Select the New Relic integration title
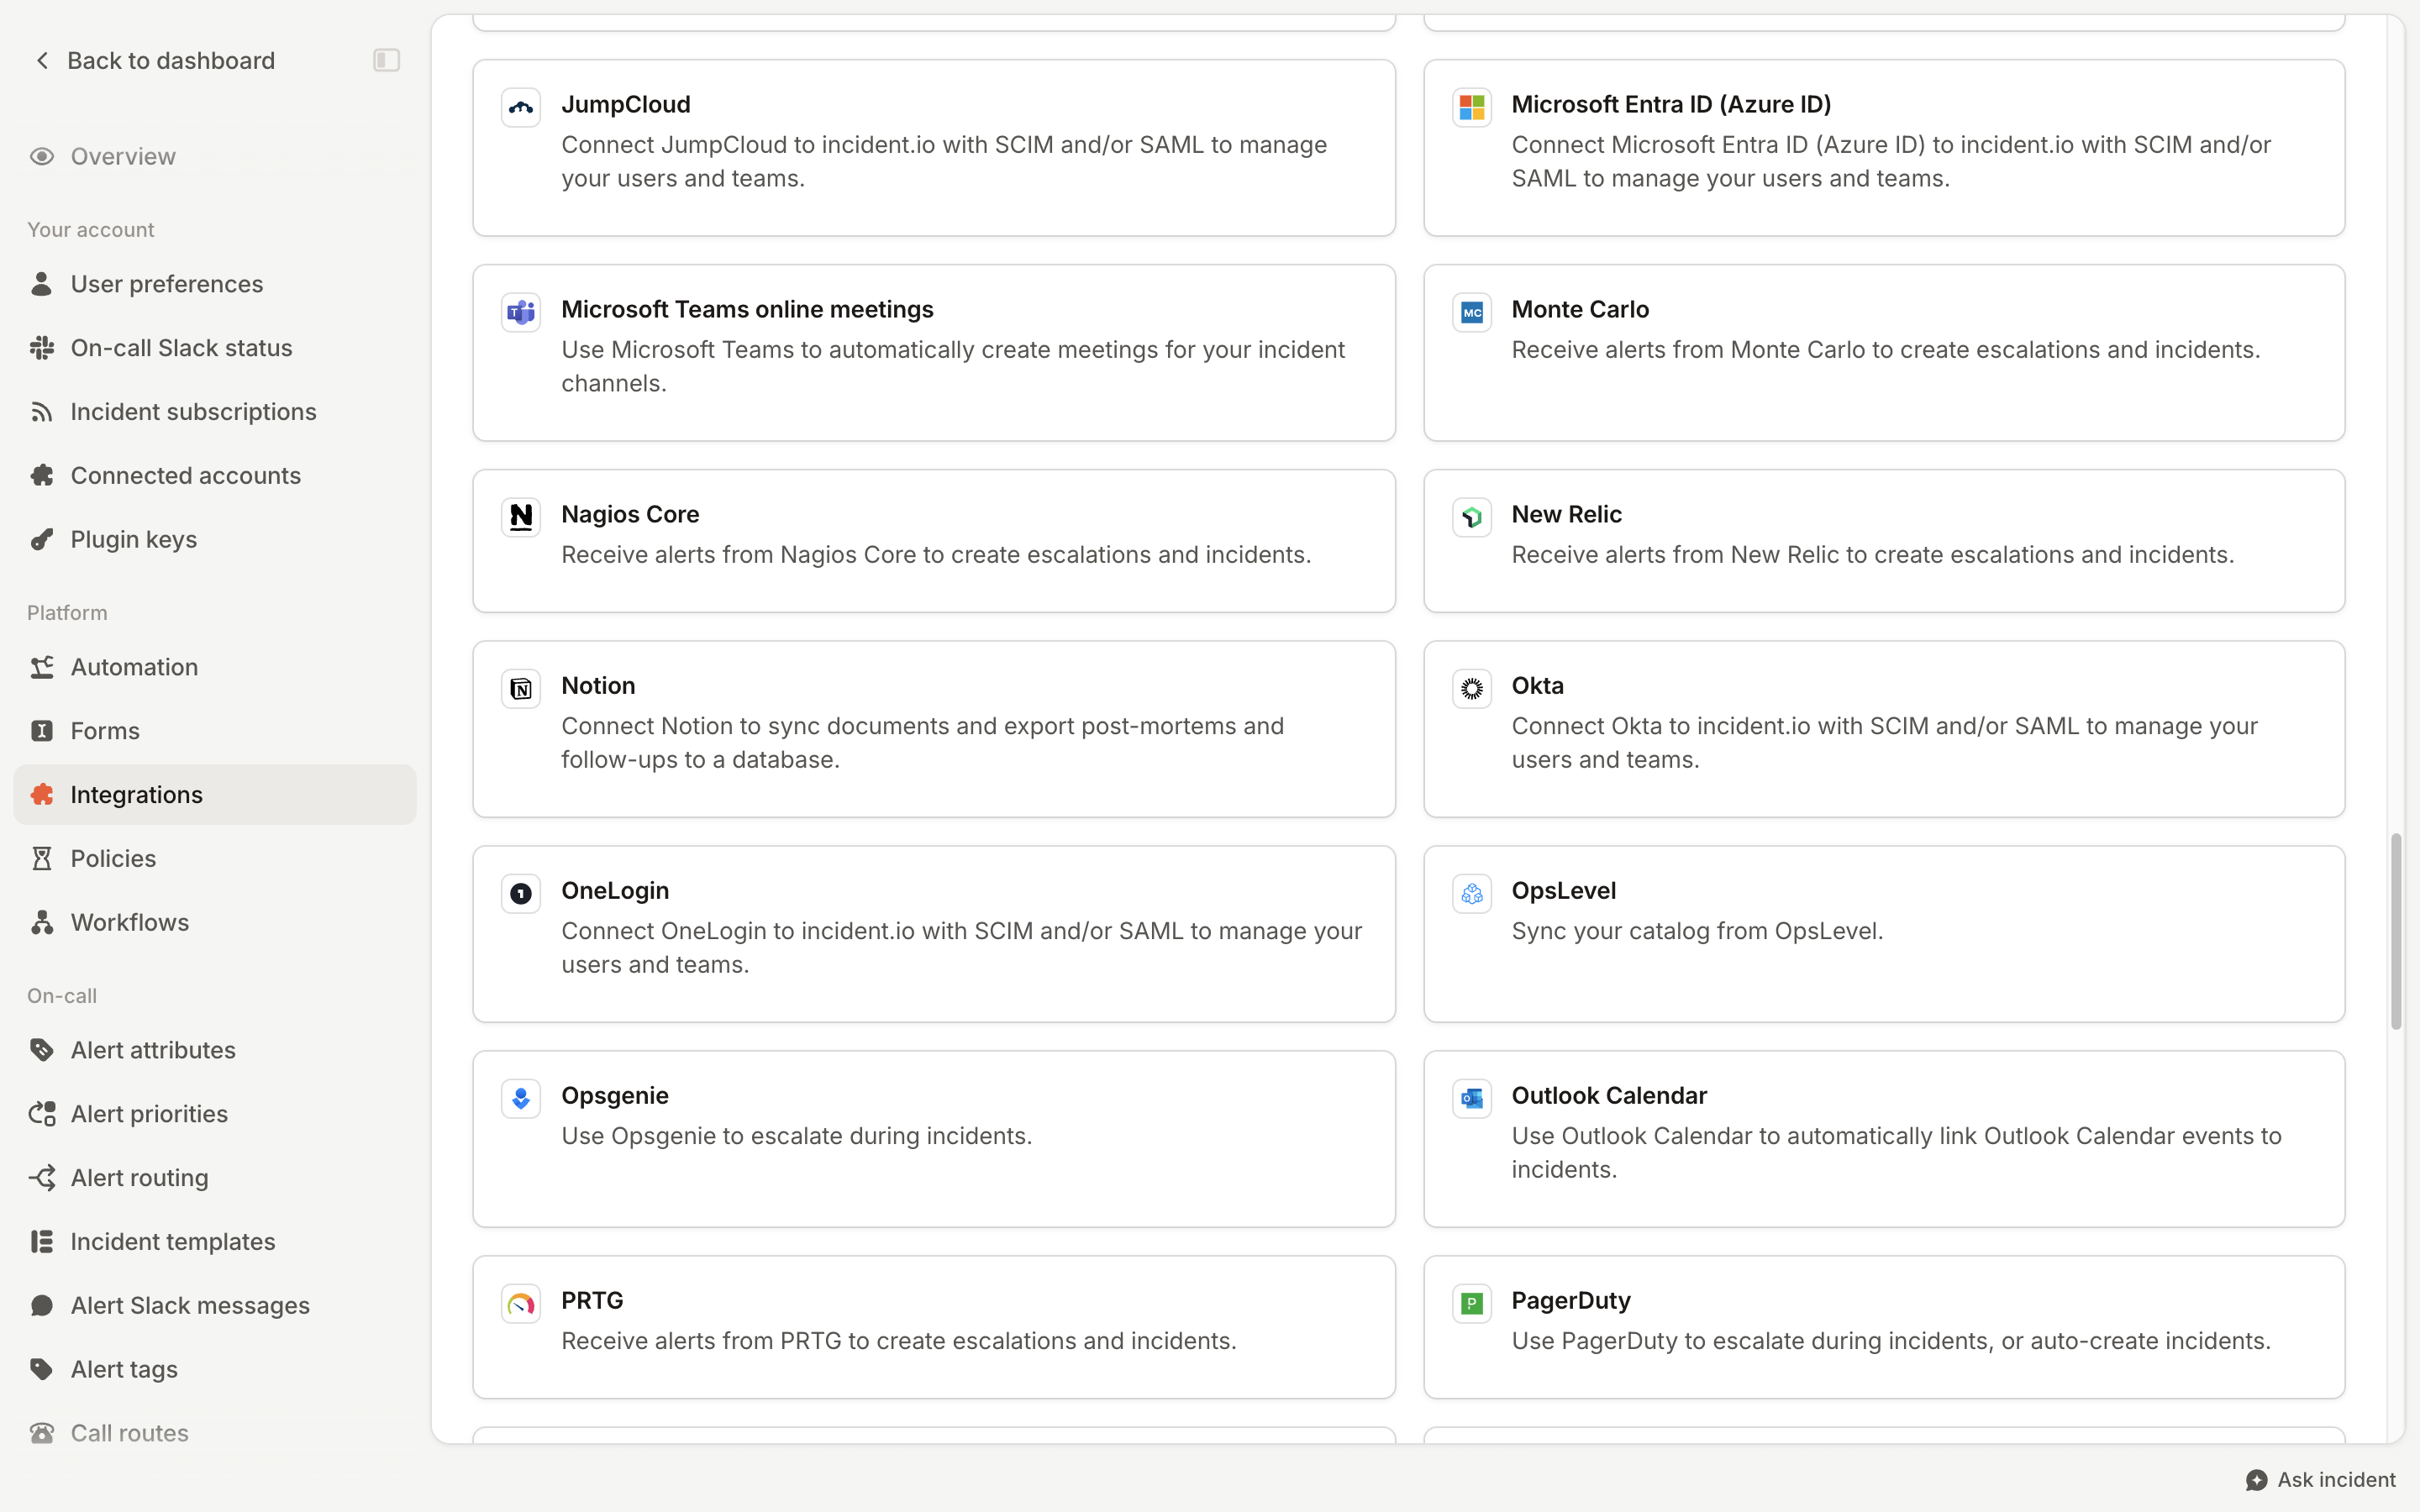This screenshot has height=1512, width=2420. point(1566,514)
